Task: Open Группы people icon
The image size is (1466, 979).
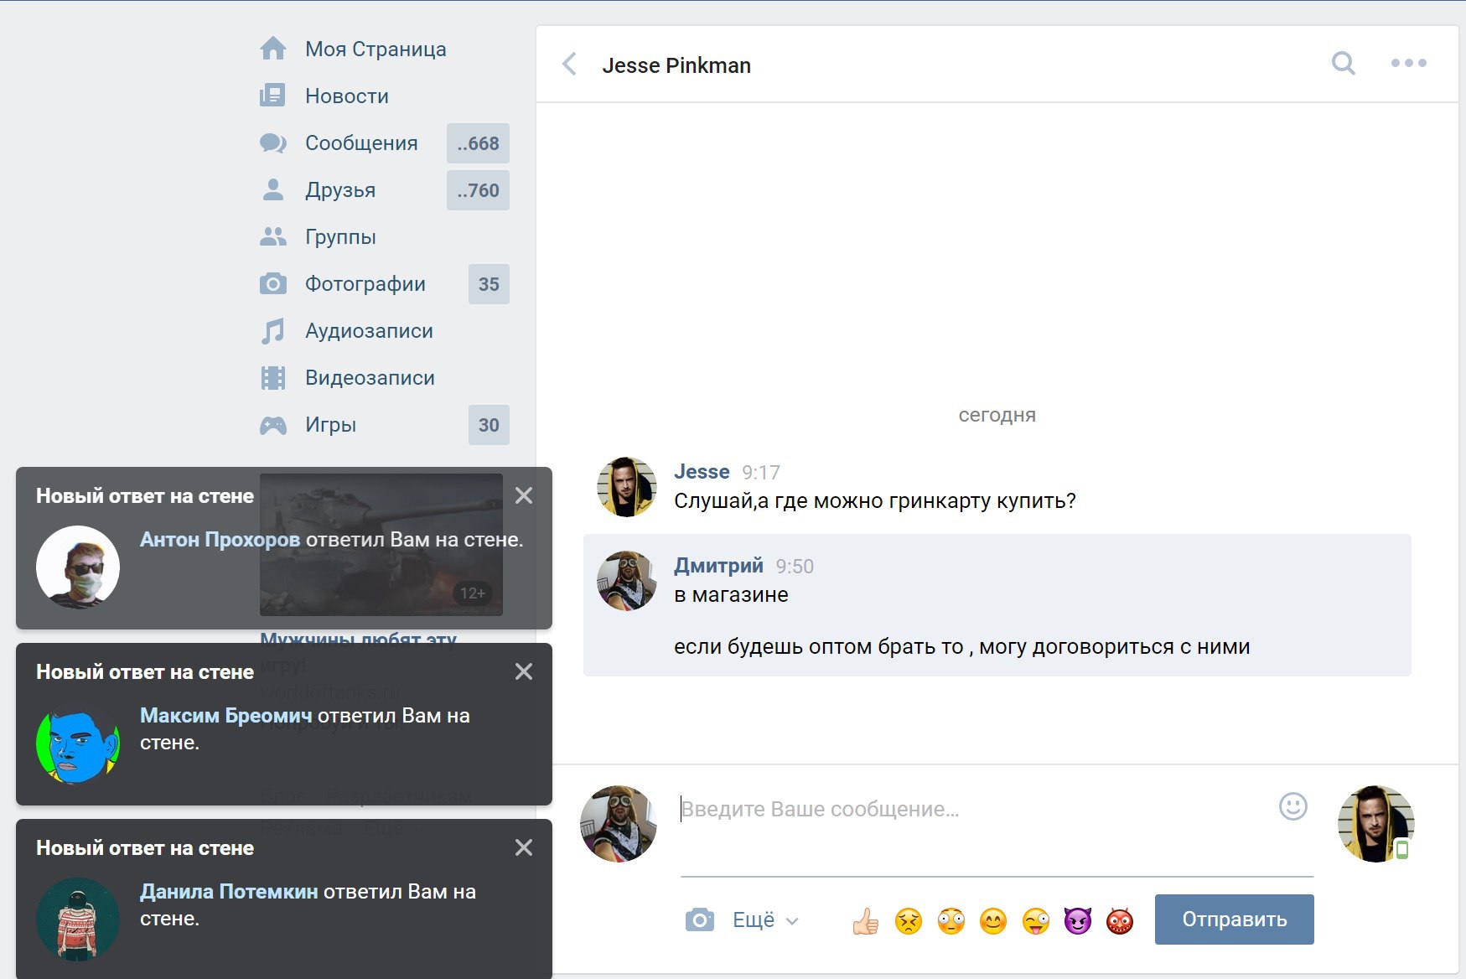Action: click(x=273, y=237)
